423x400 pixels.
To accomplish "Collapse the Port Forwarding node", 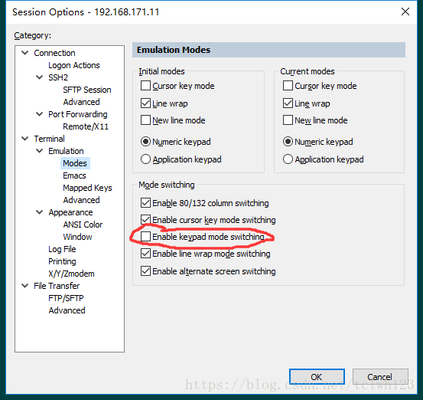I will pyautogui.click(x=39, y=114).
